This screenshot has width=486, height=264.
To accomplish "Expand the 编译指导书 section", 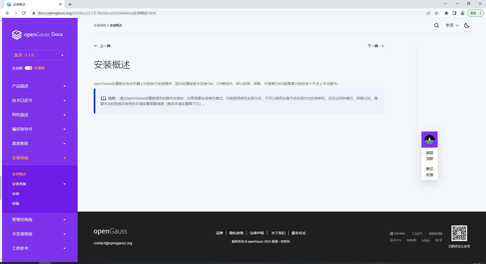I will click(x=40, y=129).
